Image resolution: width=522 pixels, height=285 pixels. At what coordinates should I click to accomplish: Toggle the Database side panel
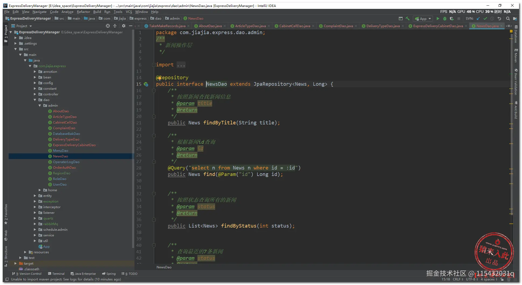tap(516, 34)
